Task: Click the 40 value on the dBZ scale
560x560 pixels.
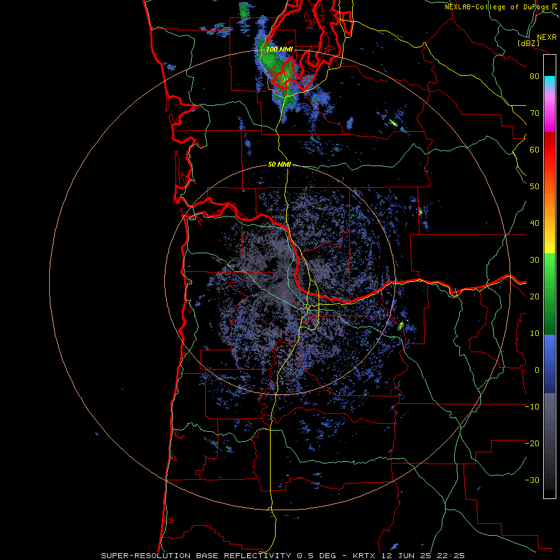Action: point(534,223)
